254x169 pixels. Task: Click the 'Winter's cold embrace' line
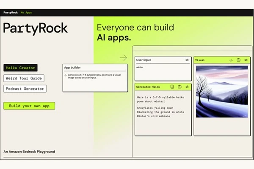[x=153, y=116]
